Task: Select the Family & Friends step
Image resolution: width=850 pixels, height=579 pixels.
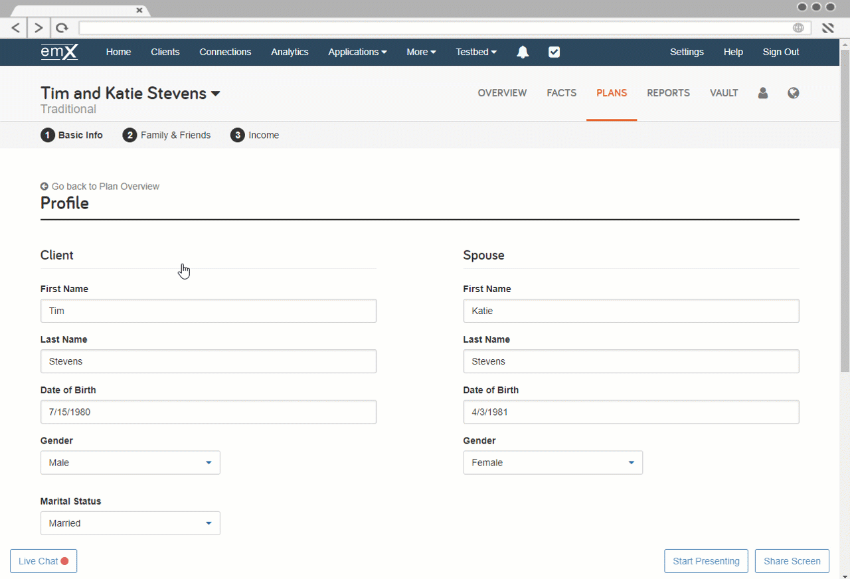Action: click(175, 135)
